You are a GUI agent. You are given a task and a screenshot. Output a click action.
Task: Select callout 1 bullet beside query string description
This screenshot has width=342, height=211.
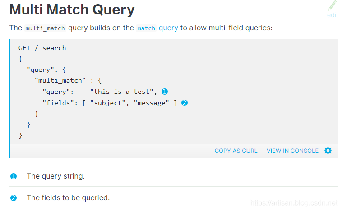(x=14, y=176)
